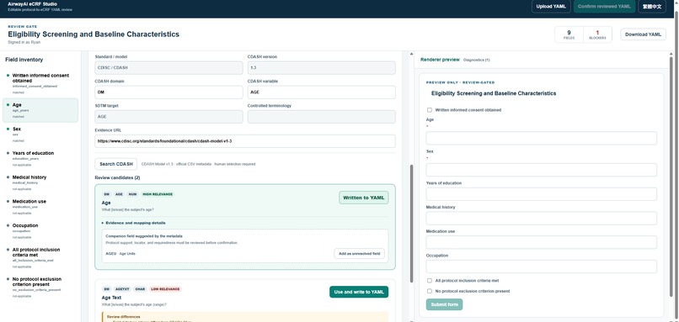Click the CDASH domain input showing DM
The width and height of the screenshot is (679, 322).
[168, 92]
